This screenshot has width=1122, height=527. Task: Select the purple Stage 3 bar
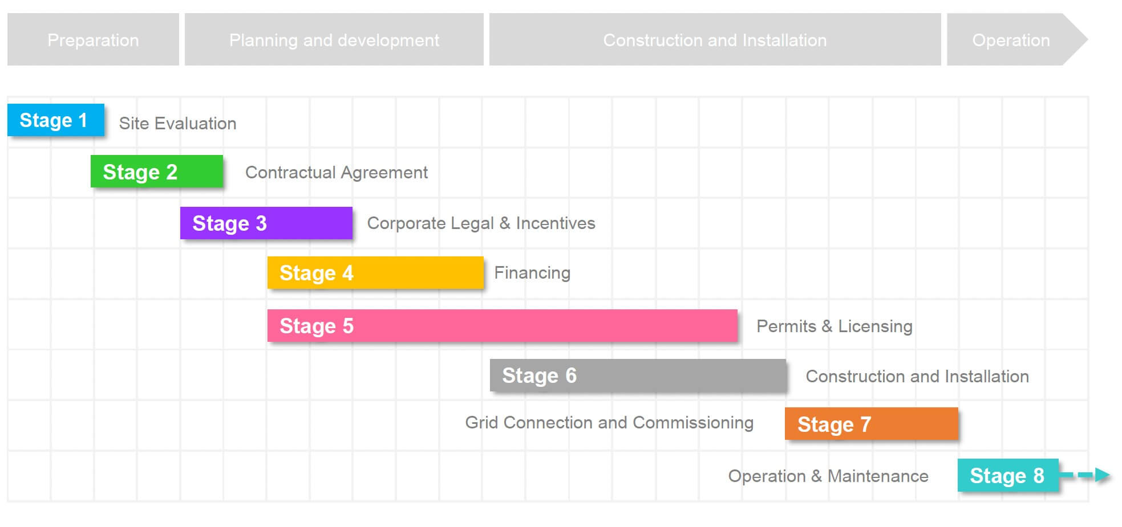click(266, 223)
